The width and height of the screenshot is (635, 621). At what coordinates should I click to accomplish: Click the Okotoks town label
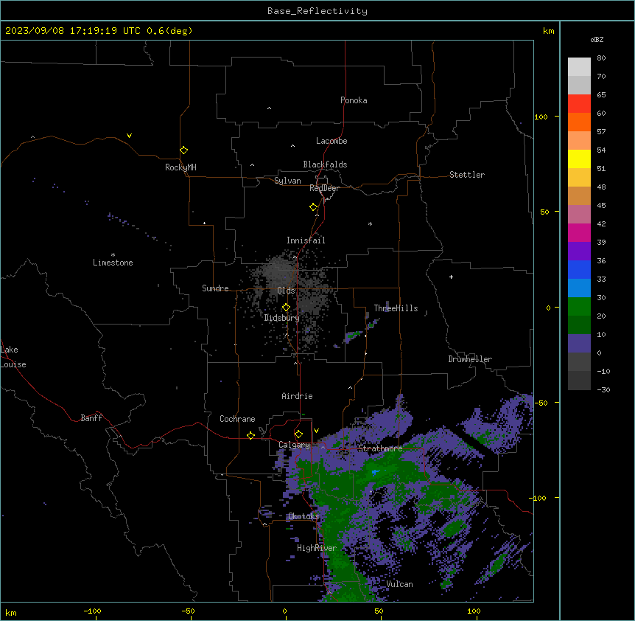coord(304,516)
